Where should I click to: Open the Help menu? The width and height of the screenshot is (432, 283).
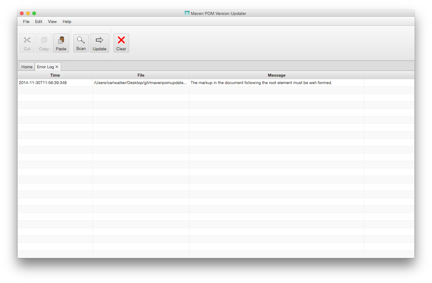pyautogui.click(x=67, y=21)
